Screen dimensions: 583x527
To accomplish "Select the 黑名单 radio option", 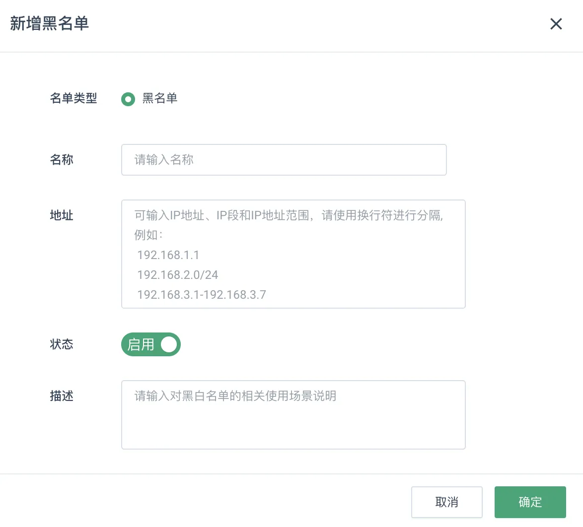I will [128, 99].
